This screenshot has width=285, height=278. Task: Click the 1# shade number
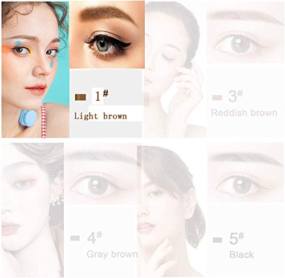[x=101, y=96]
